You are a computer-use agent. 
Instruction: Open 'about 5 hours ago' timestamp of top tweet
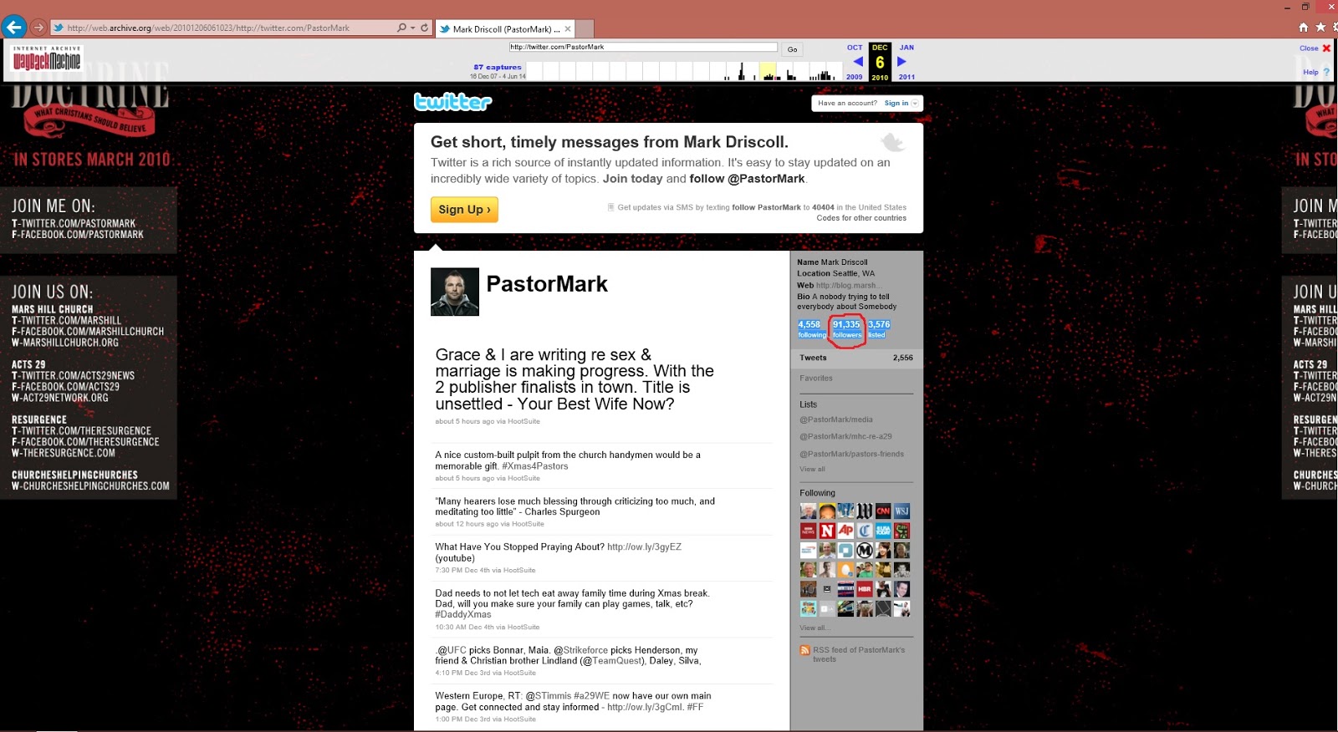[464, 421]
